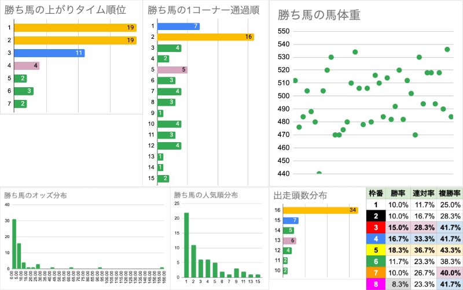Click the pink bar labeled 4 in 上がりタイム順位
The width and height of the screenshot is (463, 290).
26,66
